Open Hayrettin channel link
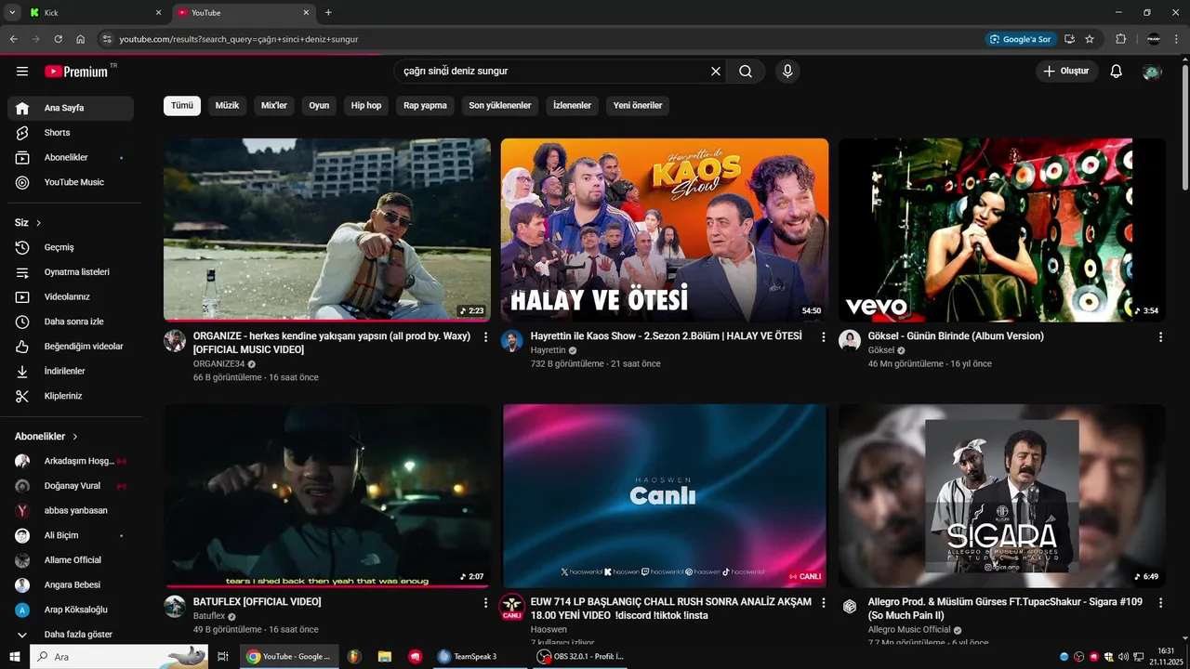This screenshot has width=1190, height=669. pyautogui.click(x=548, y=350)
